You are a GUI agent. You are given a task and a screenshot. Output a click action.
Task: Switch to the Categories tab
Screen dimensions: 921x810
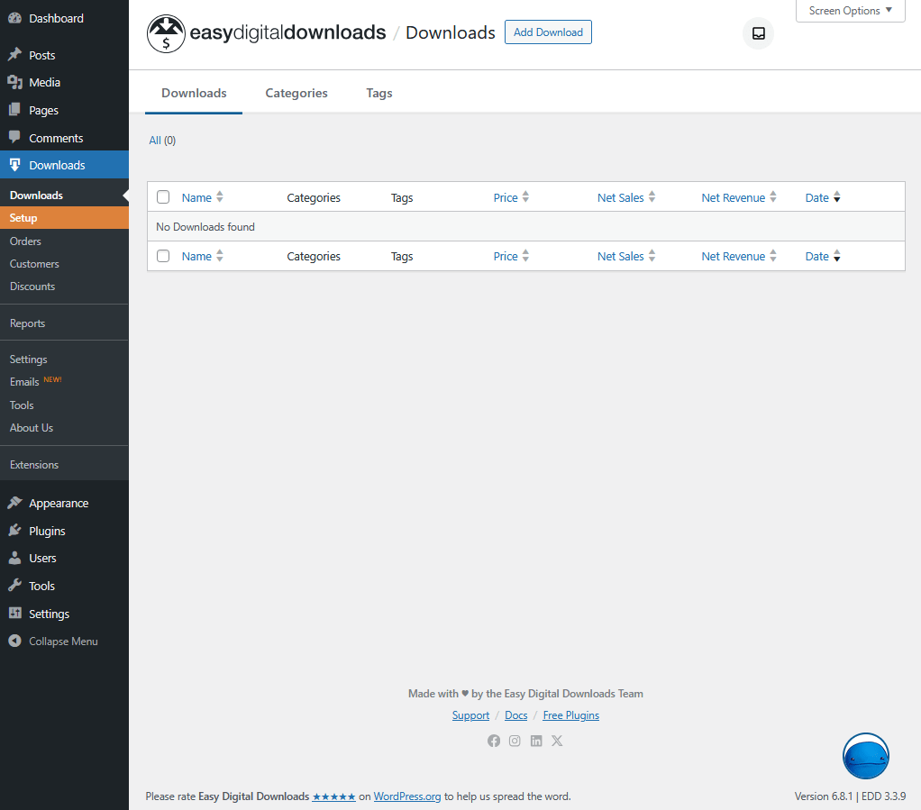coord(296,93)
